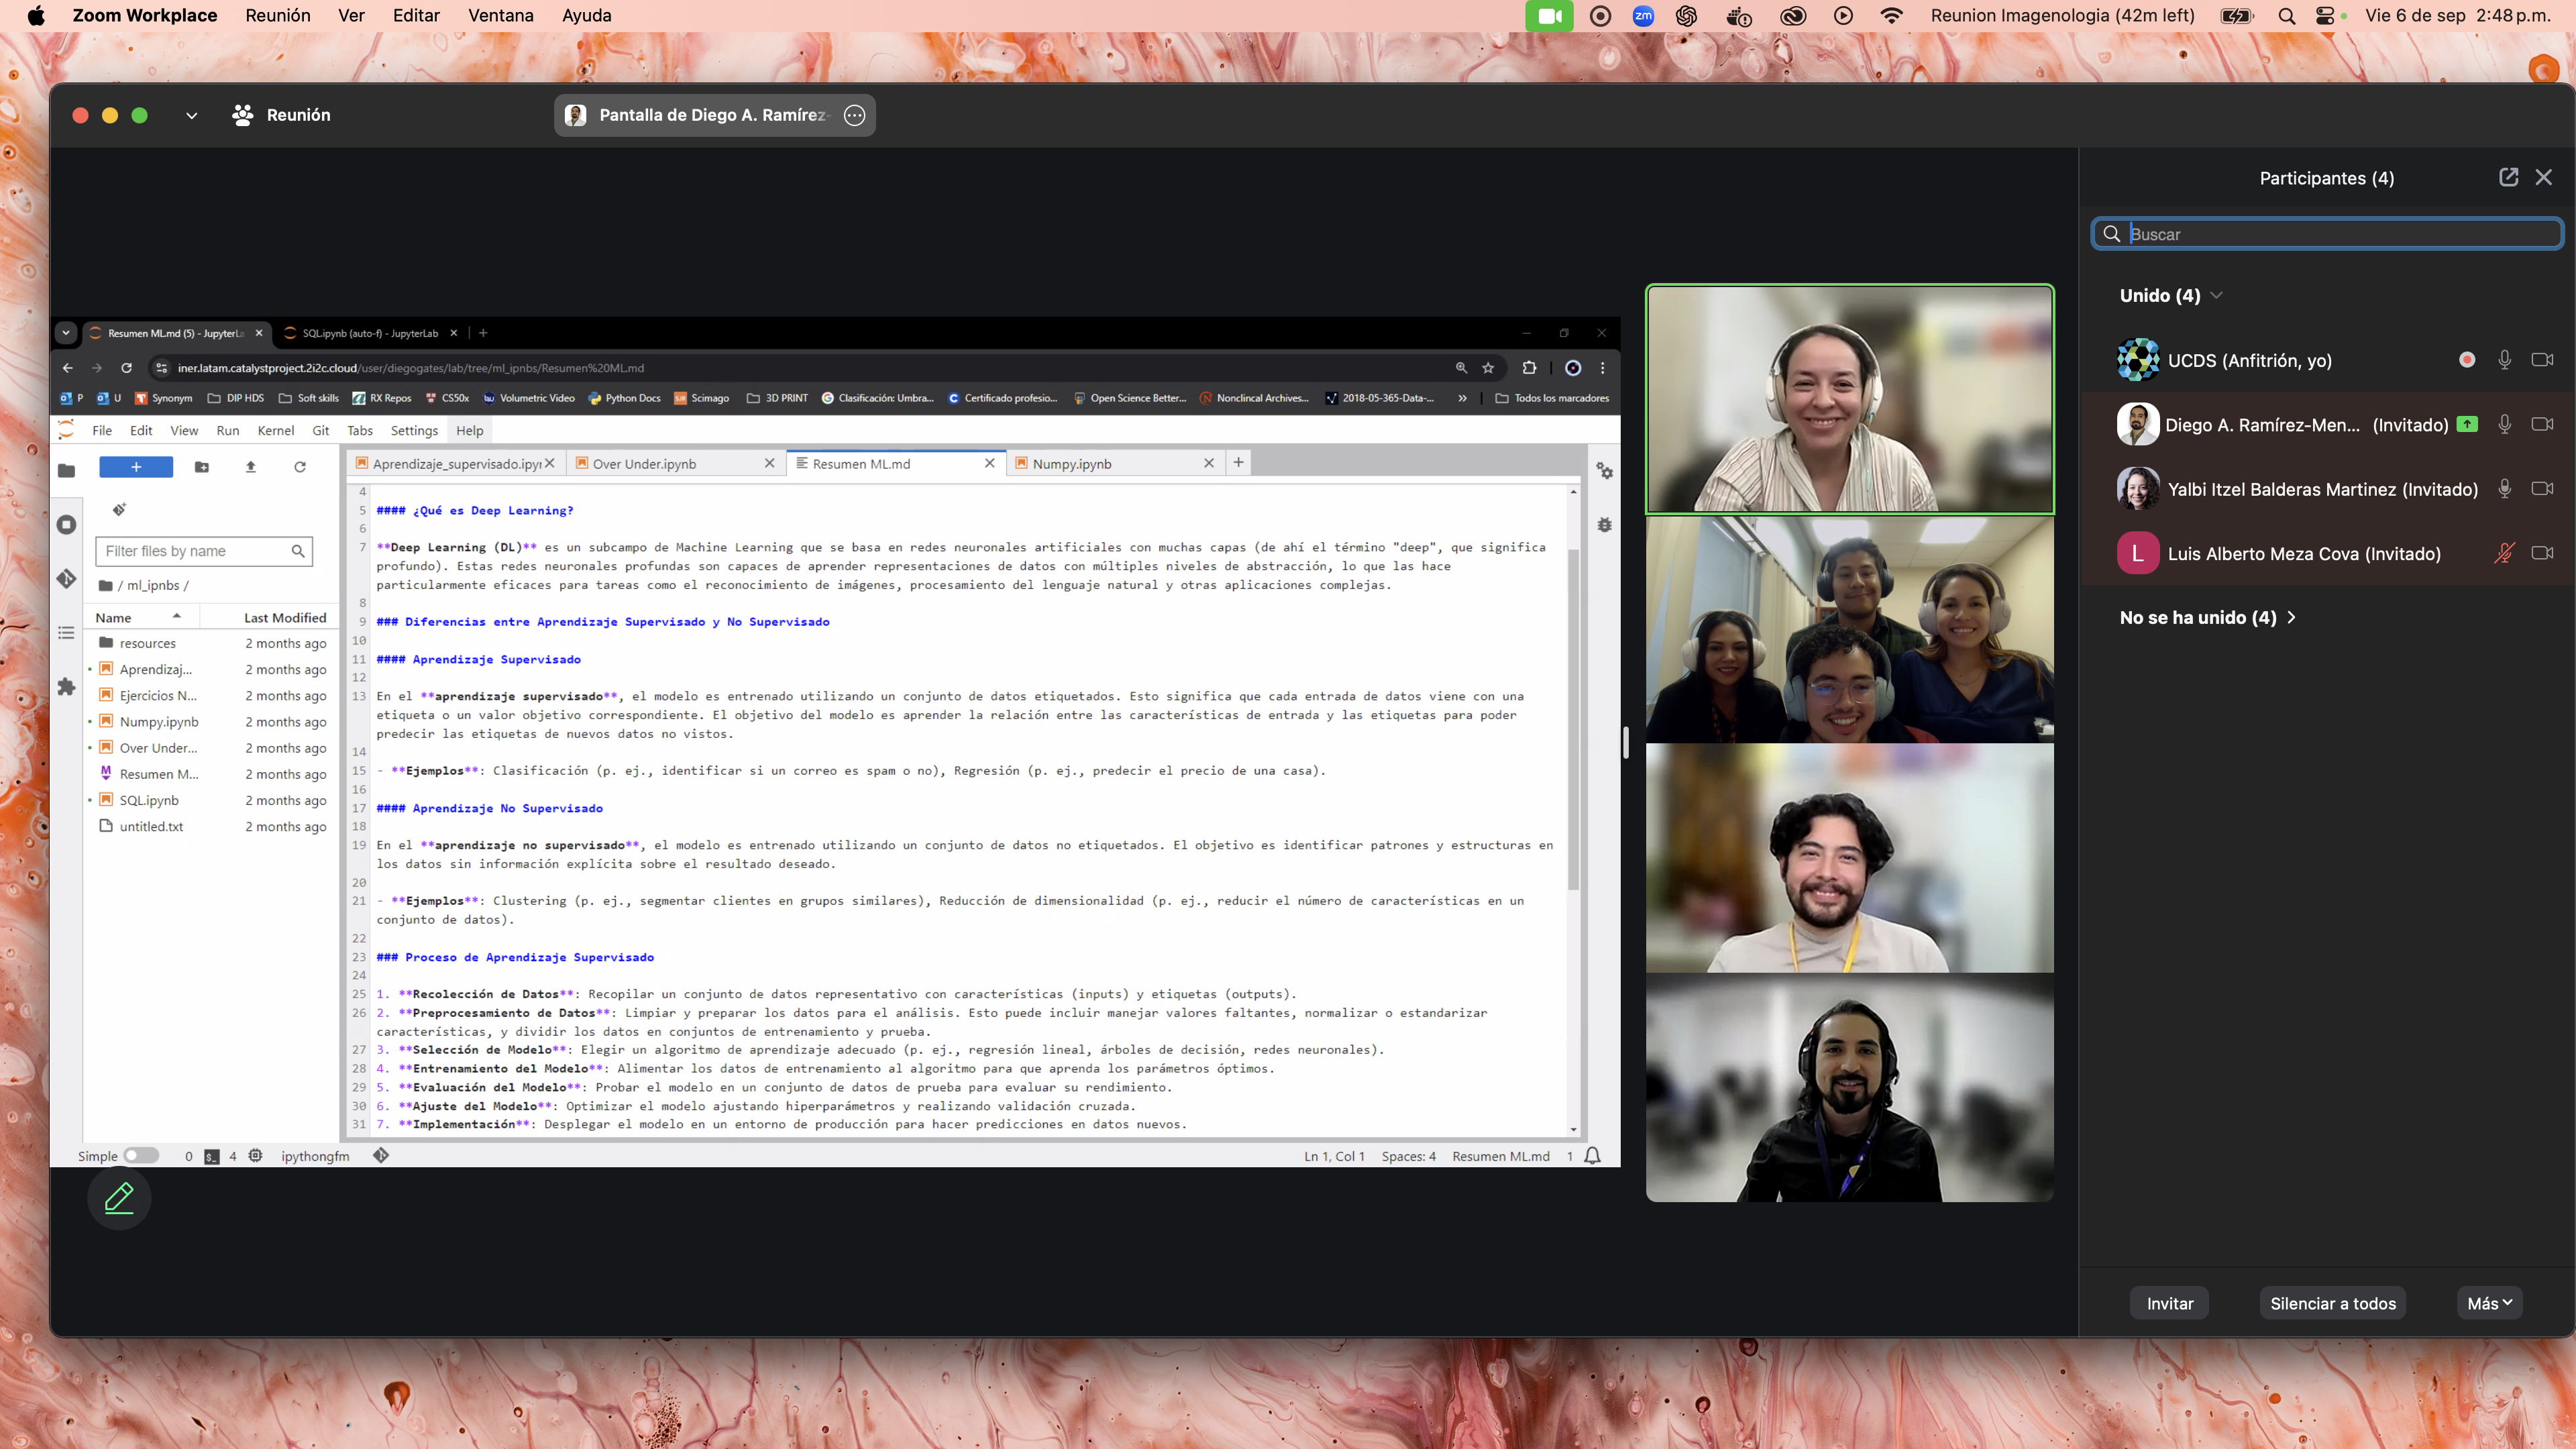This screenshot has width=2576, height=1449.
Task: Click the Invitar button
Action: click(x=2169, y=1302)
